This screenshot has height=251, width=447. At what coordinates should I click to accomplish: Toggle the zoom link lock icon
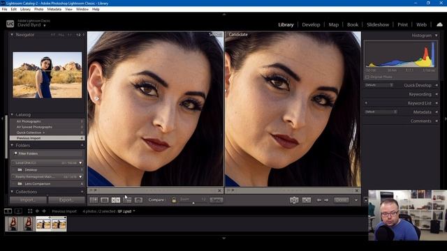174,200
